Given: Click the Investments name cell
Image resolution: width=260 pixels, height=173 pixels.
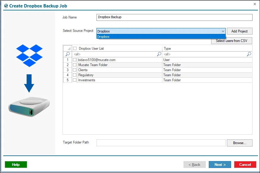Looking at the screenshot, I should 119,80.
